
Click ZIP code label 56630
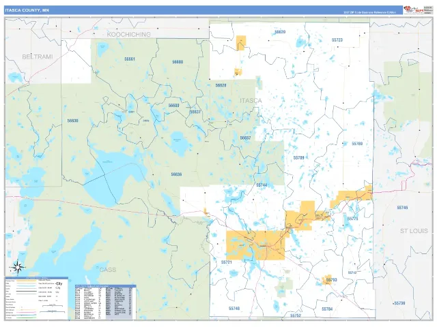pos(73,121)
